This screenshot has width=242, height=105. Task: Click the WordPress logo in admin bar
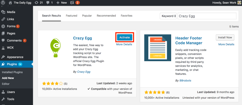point(3,3)
